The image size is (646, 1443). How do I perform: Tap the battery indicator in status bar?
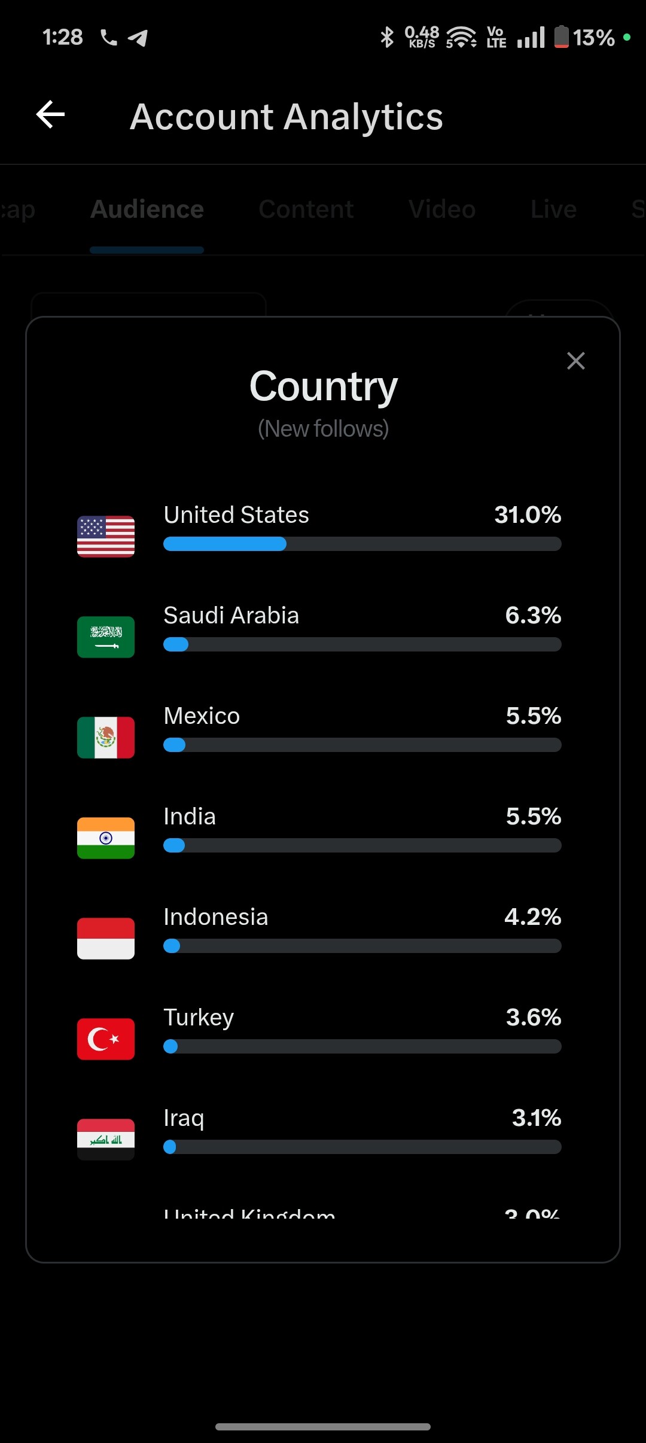pyautogui.click(x=561, y=37)
